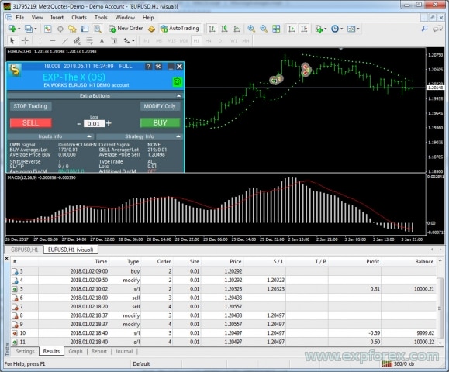This screenshot has width=449, height=372.
Task: Click the results table vertical scrollbar
Action: [440, 308]
